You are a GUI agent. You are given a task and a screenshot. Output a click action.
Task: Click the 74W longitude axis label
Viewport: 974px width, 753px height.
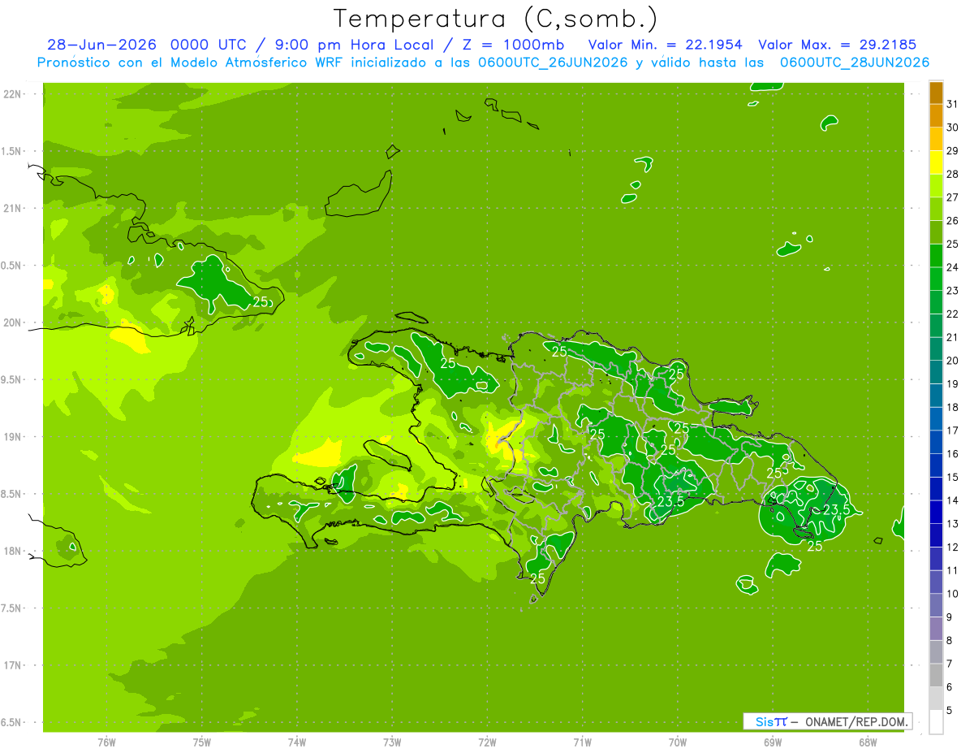[x=297, y=742]
